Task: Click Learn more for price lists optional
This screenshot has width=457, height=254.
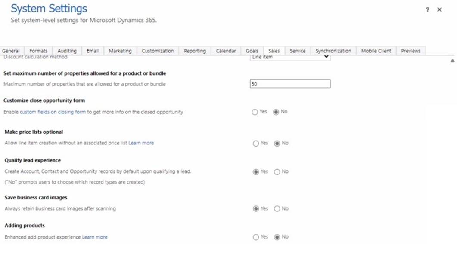Action: (x=141, y=143)
